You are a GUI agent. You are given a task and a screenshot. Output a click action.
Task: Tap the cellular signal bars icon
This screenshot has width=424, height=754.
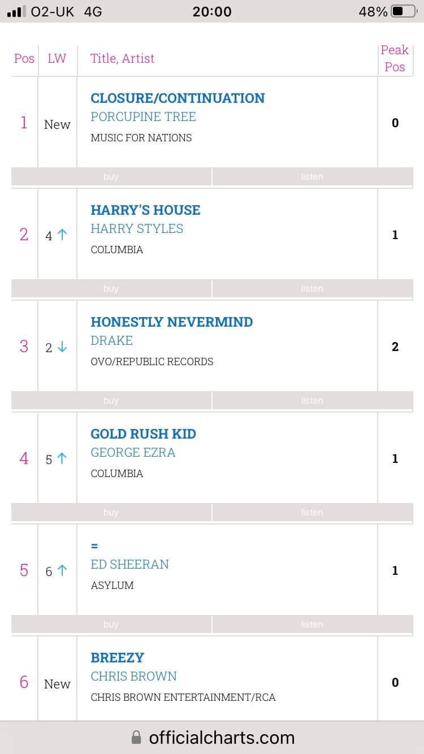click(x=16, y=11)
